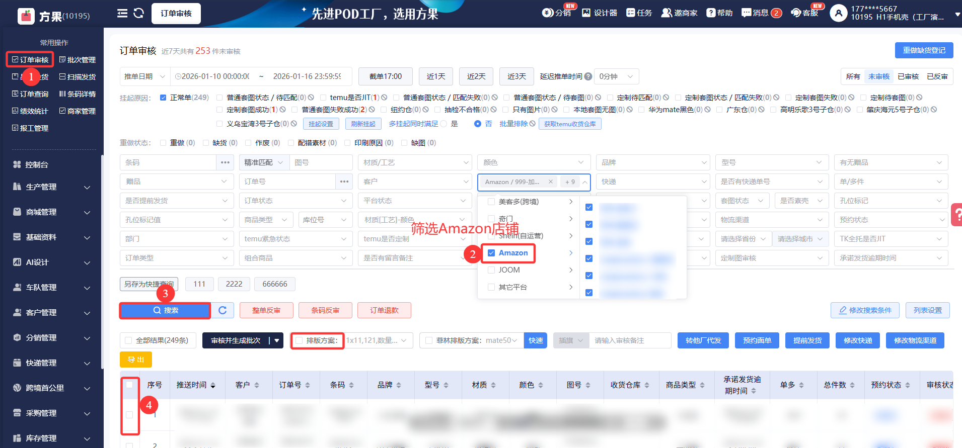Click the 导出 export button
This screenshot has width=962, height=448.
(x=136, y=360)
